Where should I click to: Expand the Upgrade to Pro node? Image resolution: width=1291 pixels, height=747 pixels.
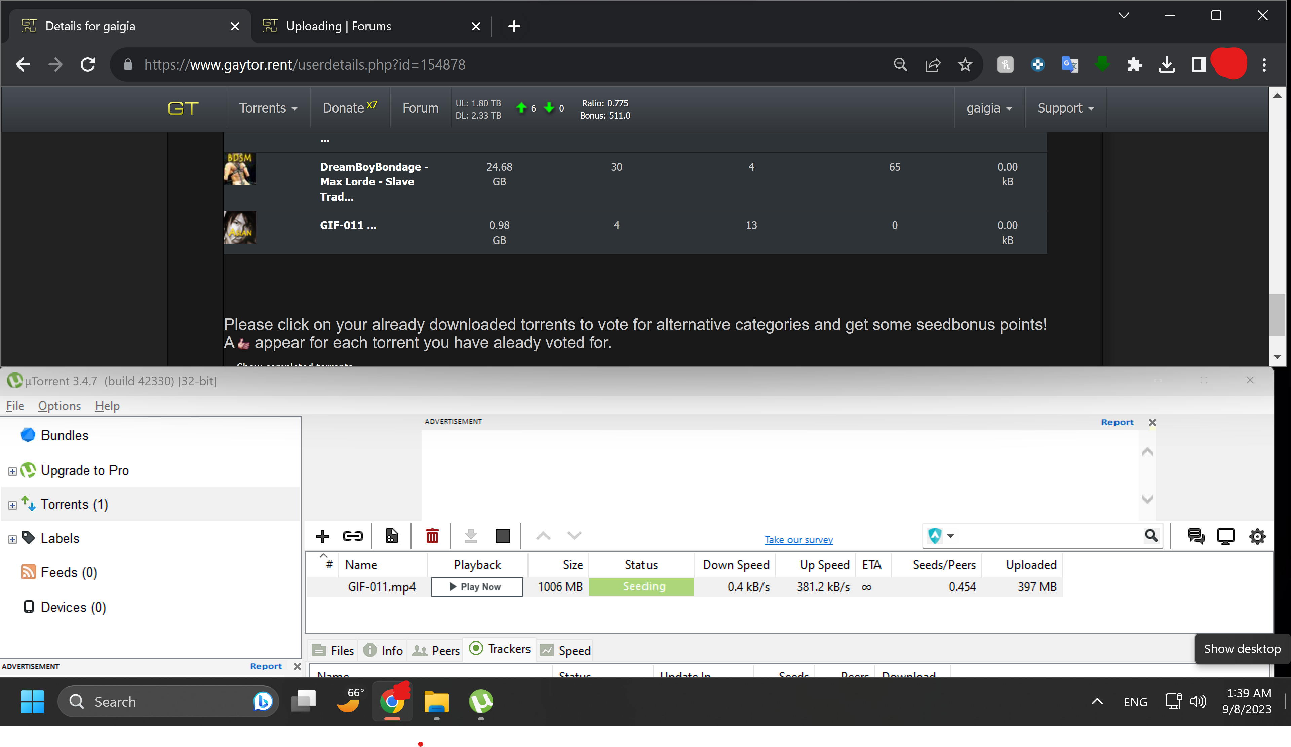(x=12, y=471)
